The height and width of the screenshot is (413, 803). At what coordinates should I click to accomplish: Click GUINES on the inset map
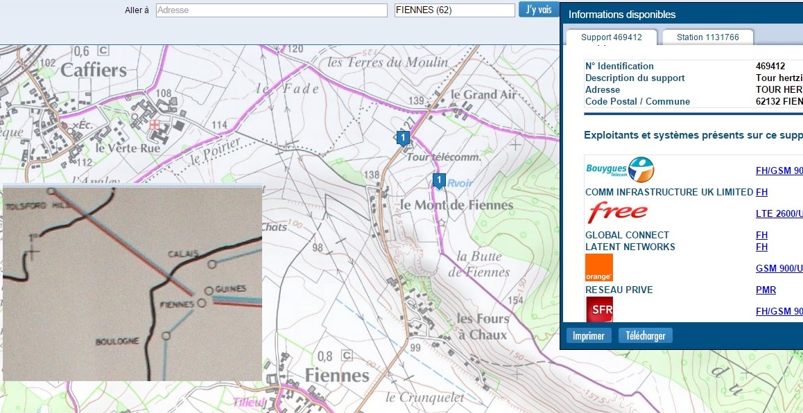(230, 289)
